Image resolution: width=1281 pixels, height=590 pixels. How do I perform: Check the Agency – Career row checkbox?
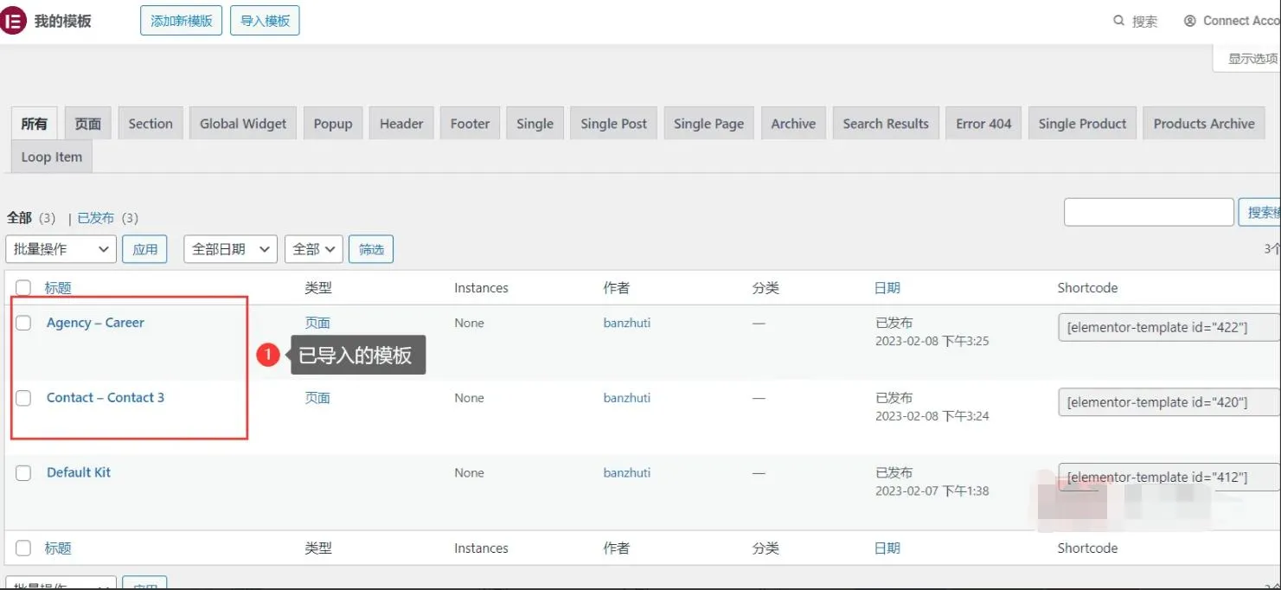23,323
